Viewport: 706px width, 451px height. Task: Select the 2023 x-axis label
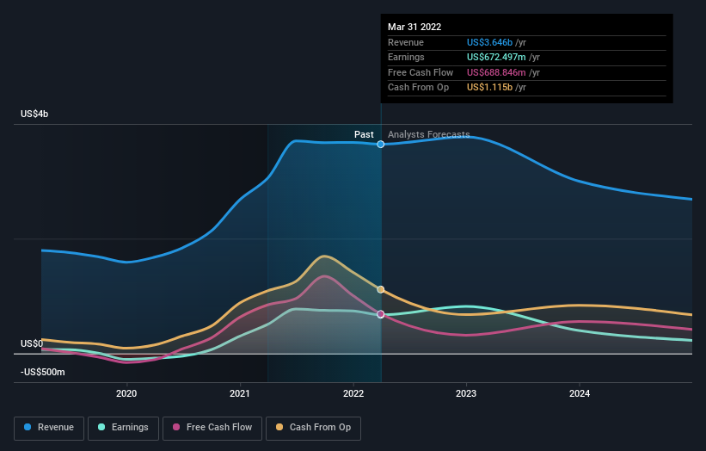click(x=466, y=393)
